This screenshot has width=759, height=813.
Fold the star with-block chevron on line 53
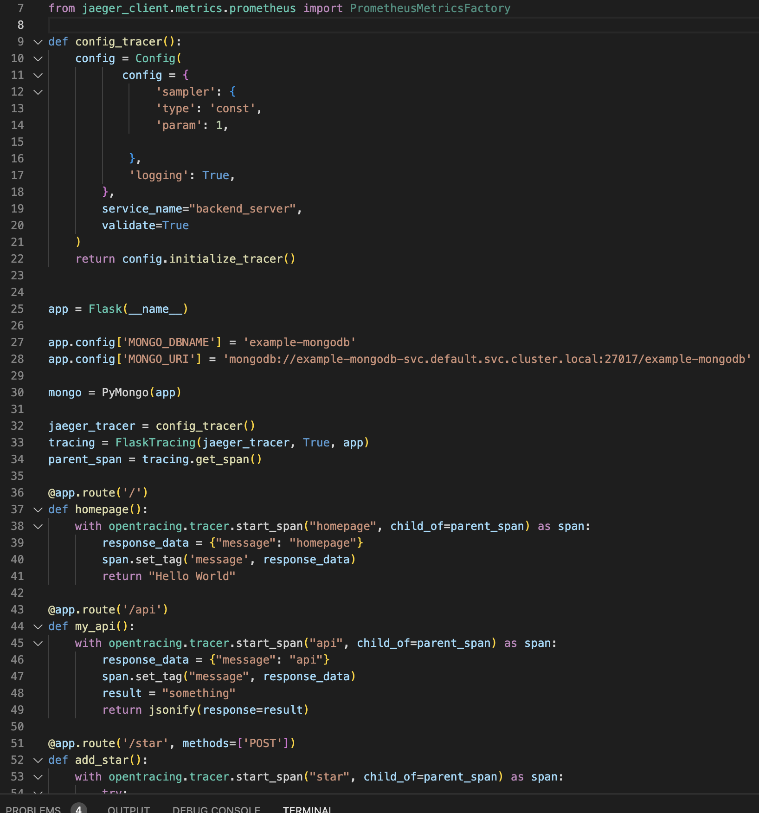coord(38,777)
